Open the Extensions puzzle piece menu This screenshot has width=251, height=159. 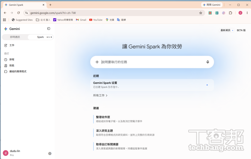point(230,13)
